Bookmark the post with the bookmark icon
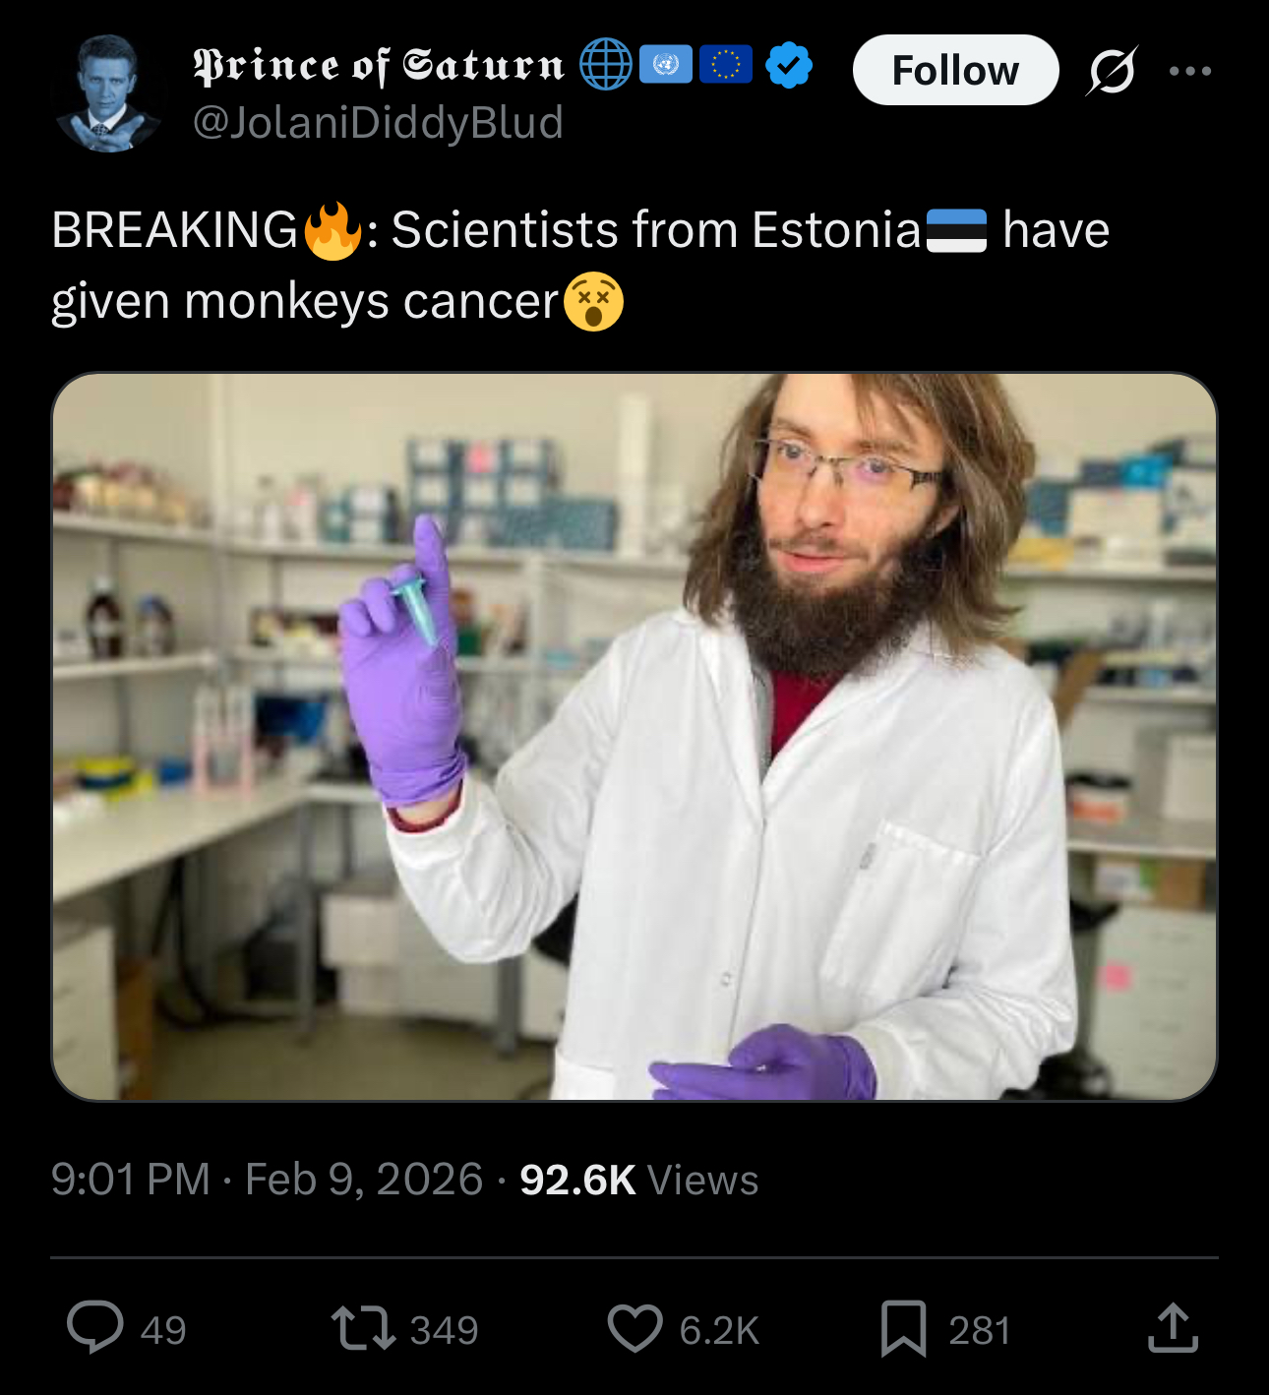The image size is (1269, 1395). coord(903,1328)
